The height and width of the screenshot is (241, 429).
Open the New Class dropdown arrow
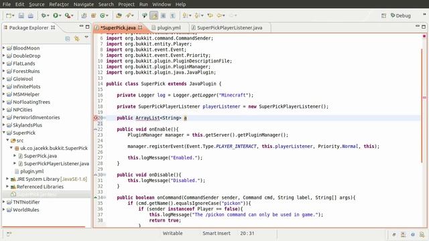coord(107,16)
